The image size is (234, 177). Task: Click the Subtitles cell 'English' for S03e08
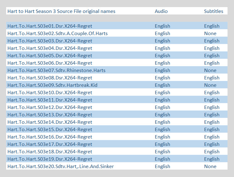click(212, 78)
